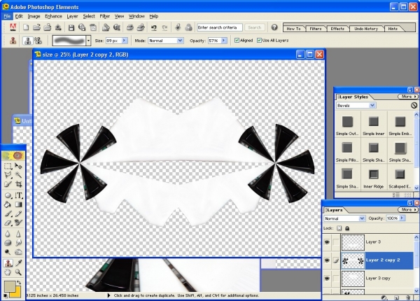420x301 pixels.
Task: Select the Lasso tool
Action: 8,175
